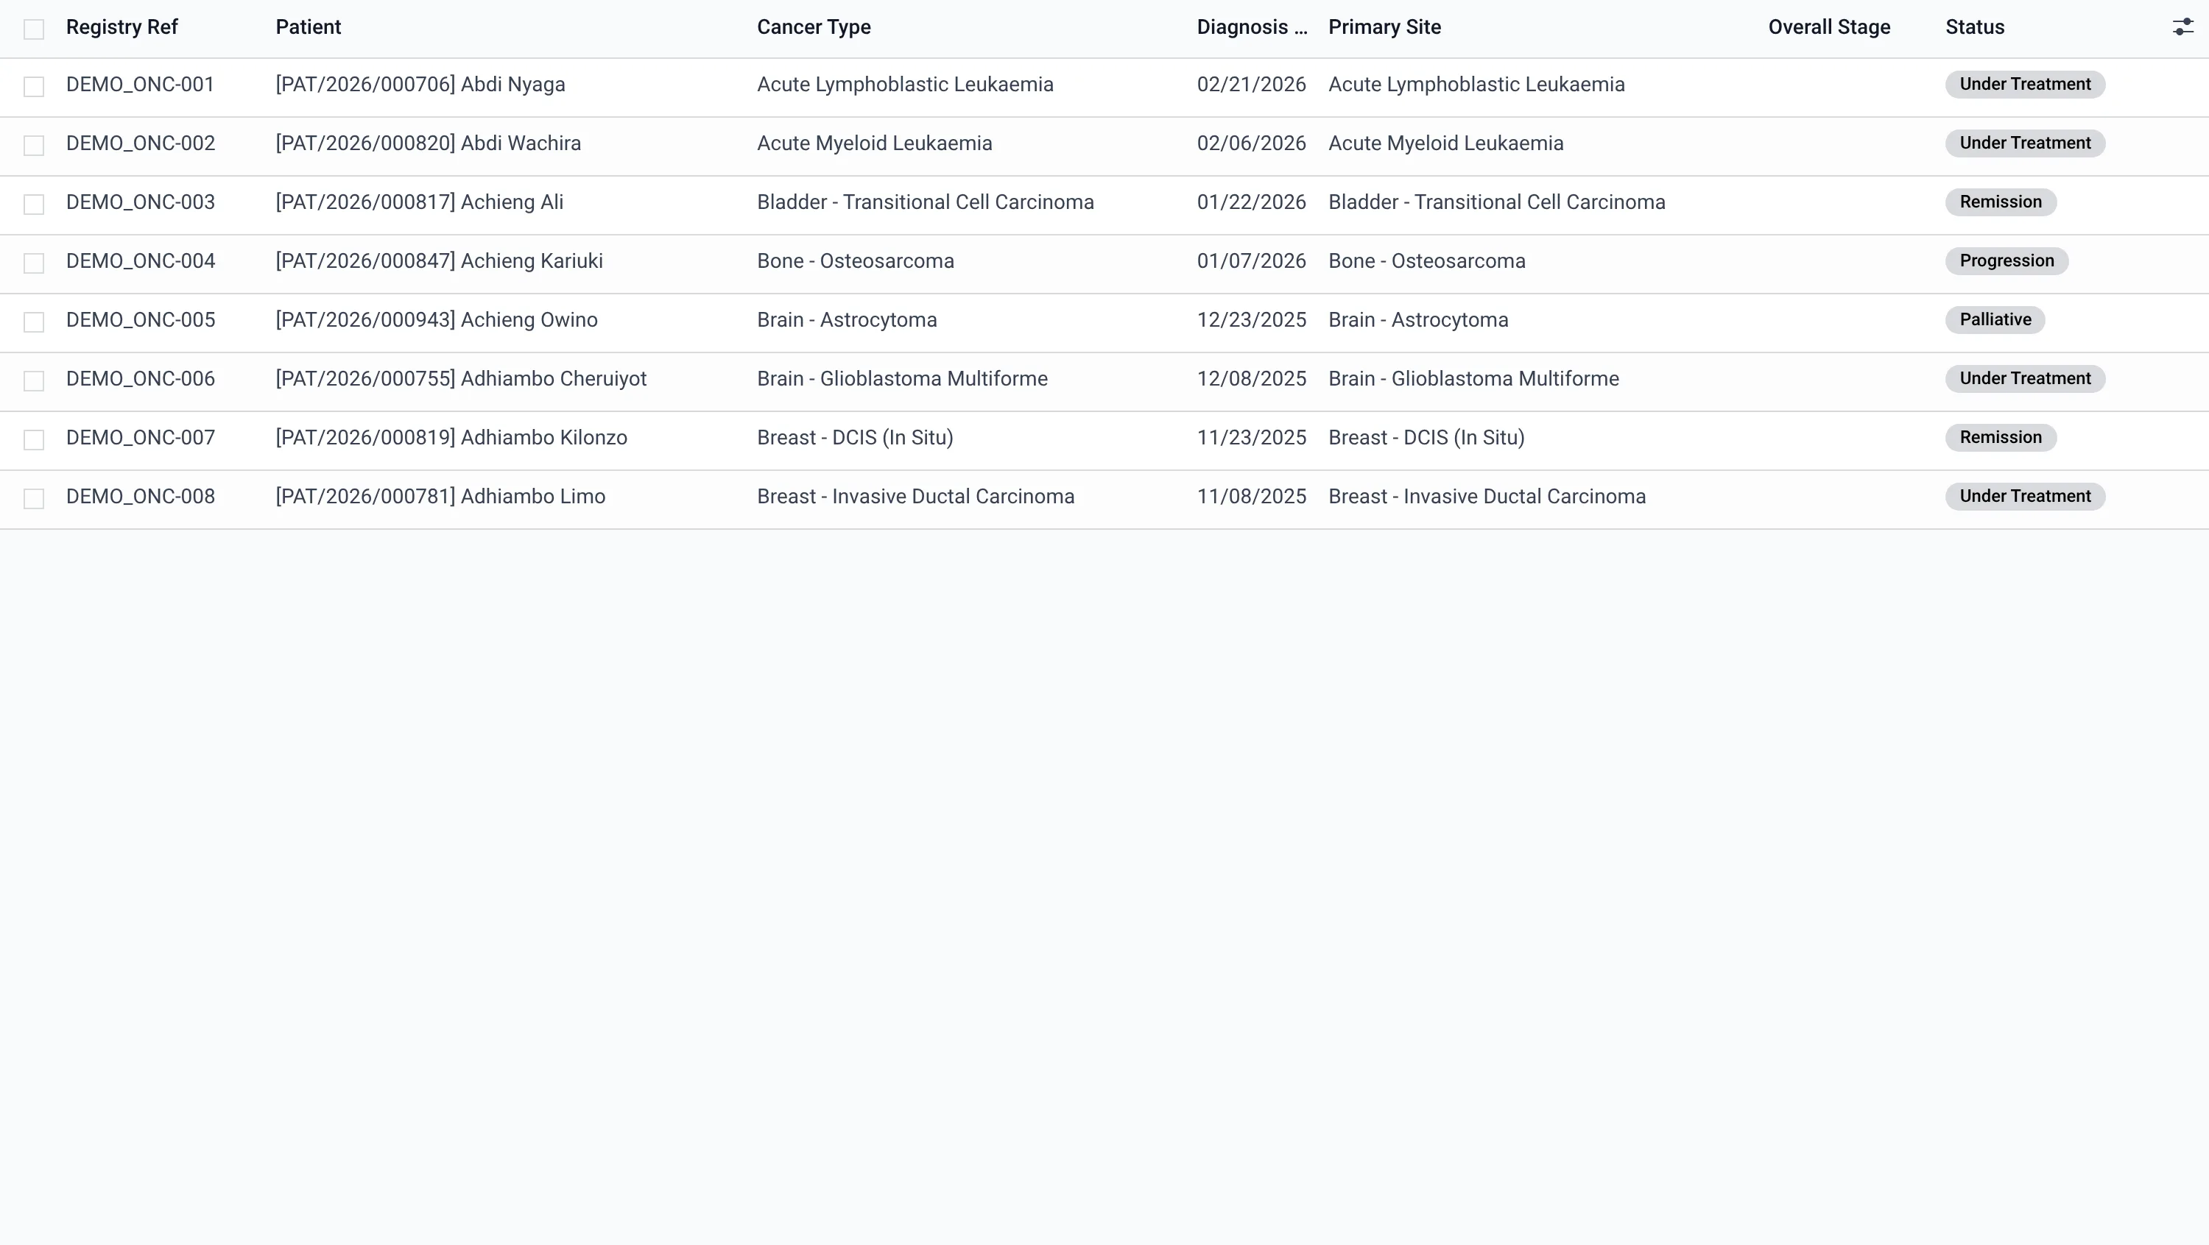
Task: Sort by Primary Site column header
Action: [x=1384, y=27]
